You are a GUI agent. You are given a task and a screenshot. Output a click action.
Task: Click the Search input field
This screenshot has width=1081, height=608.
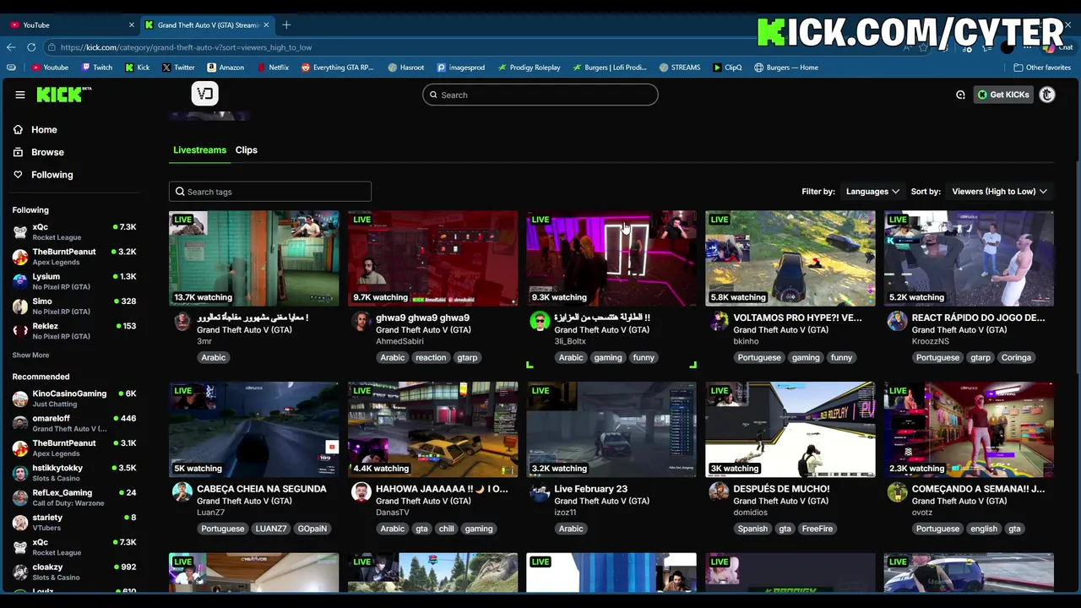click(540, 95)
